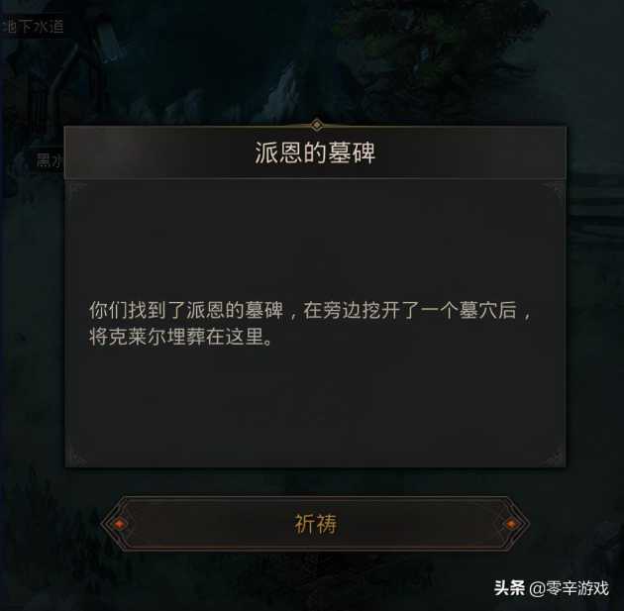Image resolution: width=624 pixels, height=611 pixels.
Task: Click empty area below the message text
Action: 314,398
